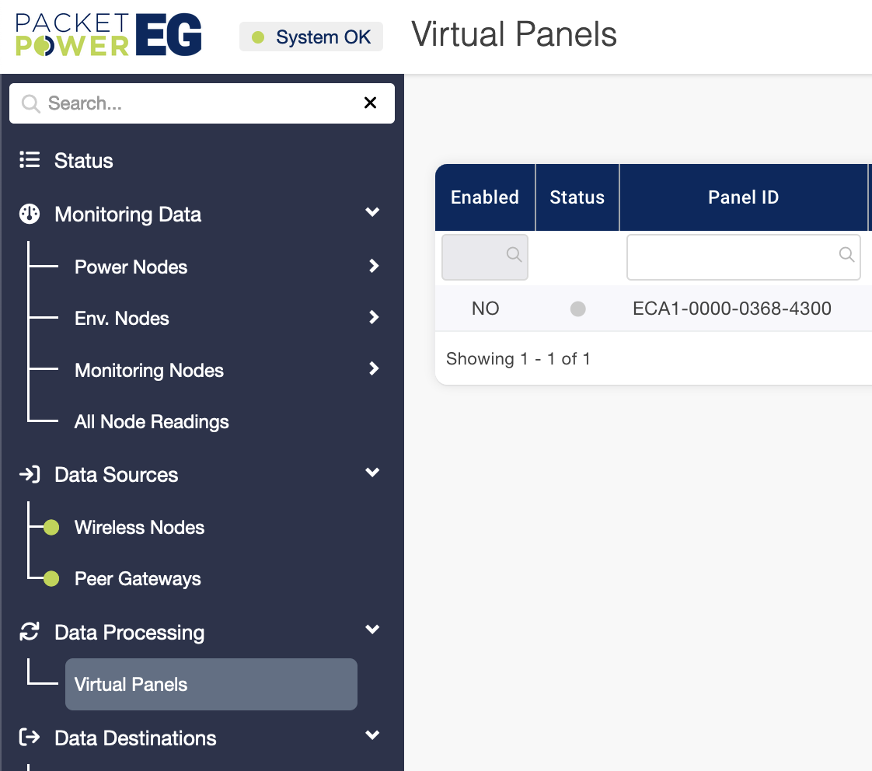This screenshot has width=872, height=771.
Task: Go to Wireless Nodes
Action: pos(139,528)
